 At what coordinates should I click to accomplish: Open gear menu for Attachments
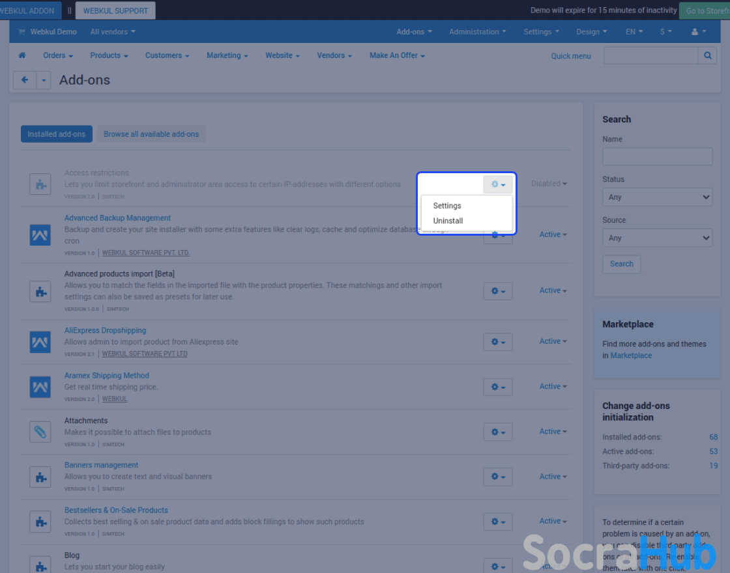pyautogui.click(x=498, y=432)
